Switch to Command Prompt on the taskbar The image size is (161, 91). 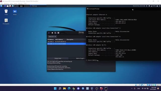[106, 88]
